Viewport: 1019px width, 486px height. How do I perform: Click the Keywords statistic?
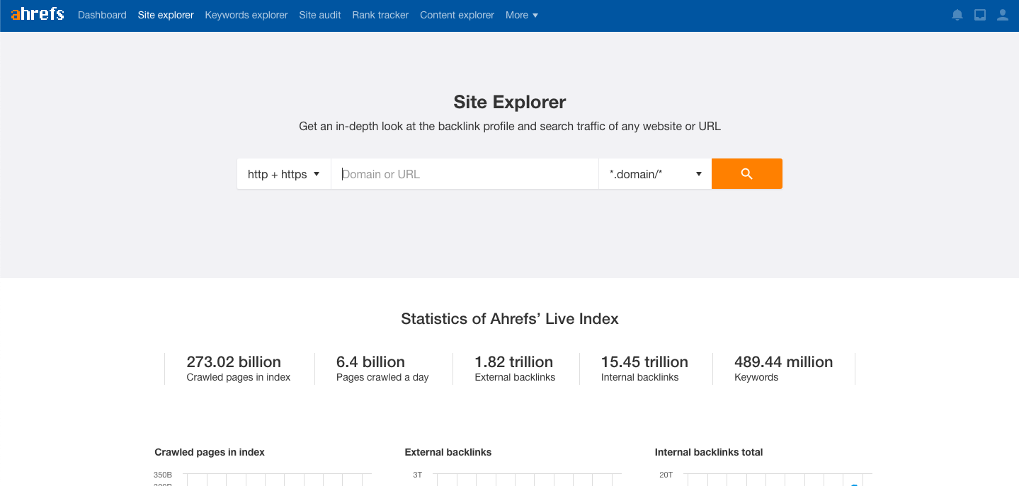click(x=783, y=368)
